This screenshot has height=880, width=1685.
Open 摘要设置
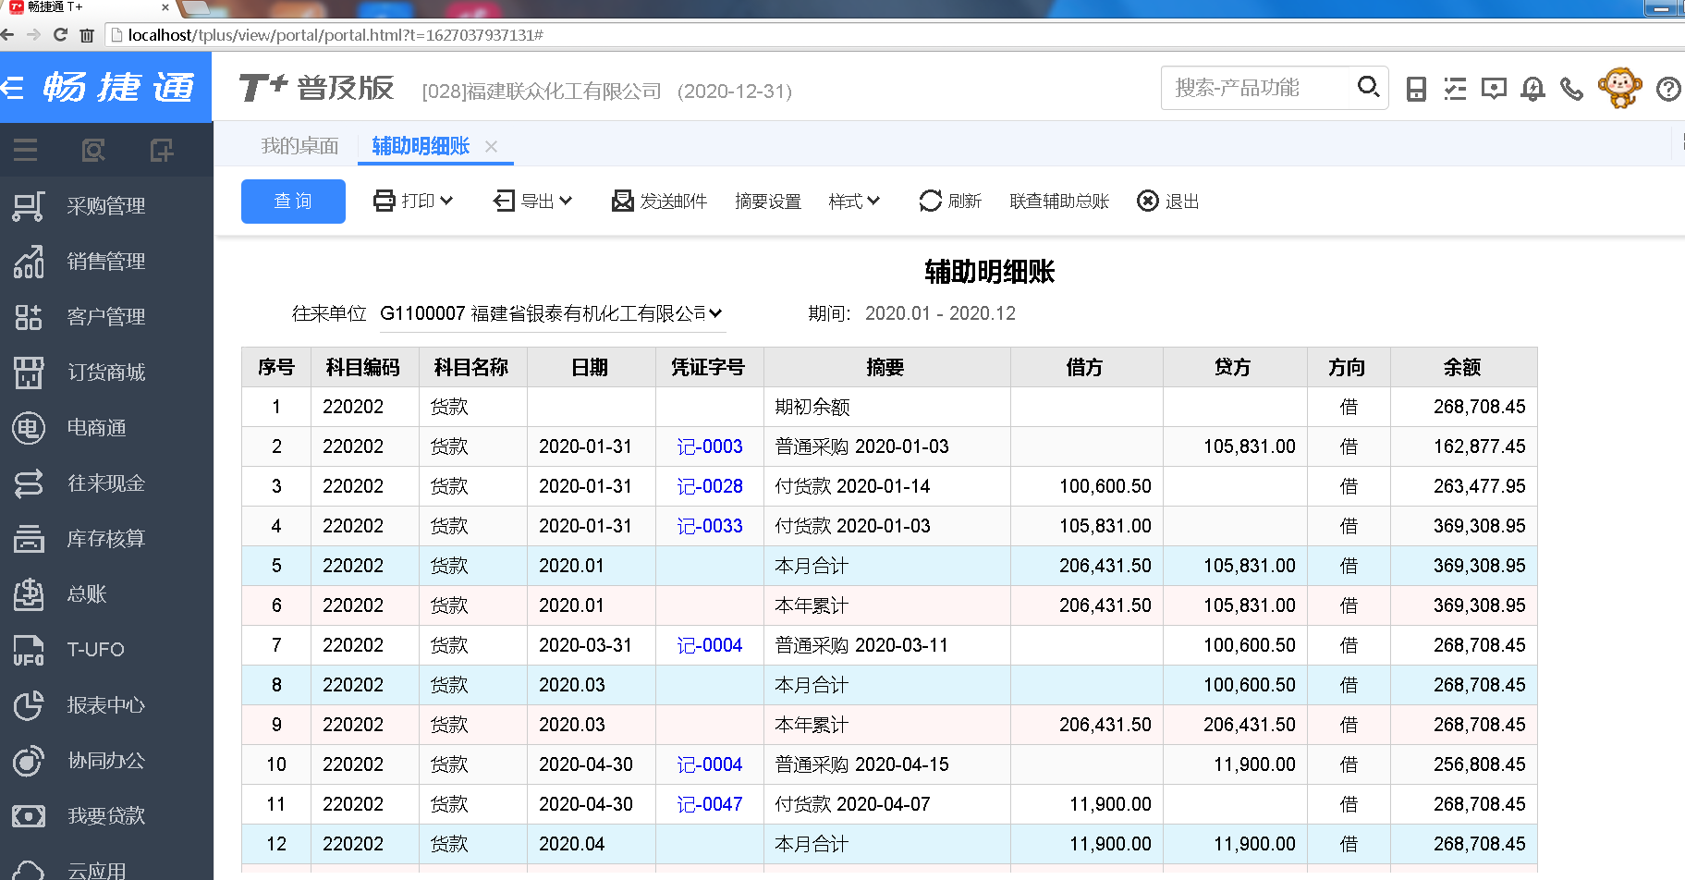tap(767, 201)
